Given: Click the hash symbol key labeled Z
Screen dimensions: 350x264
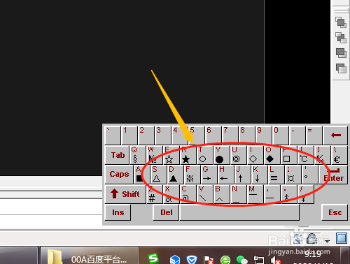Looking at the screenshot, I should pos(154,194).
